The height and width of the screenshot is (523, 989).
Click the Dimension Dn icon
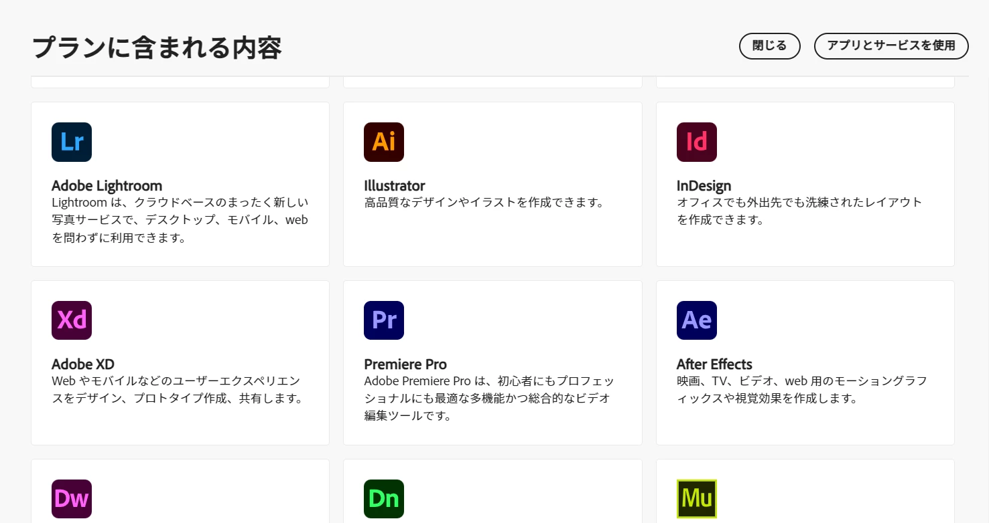[x=384, y=499]
